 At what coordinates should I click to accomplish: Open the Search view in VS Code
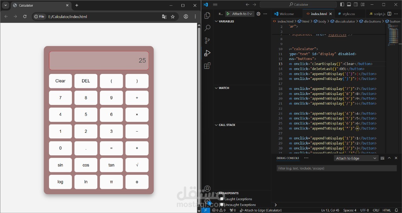coord(207,28)
